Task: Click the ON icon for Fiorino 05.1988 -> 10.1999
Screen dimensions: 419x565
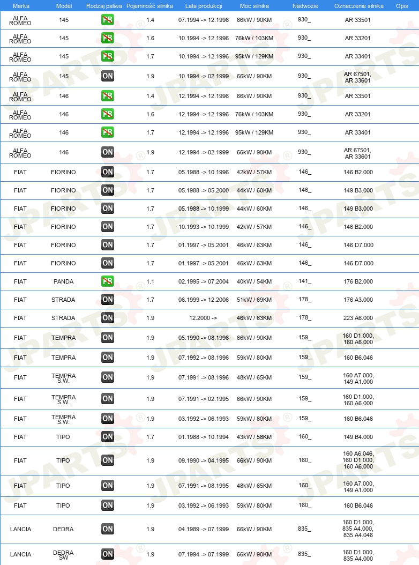Action: [107, 209]
